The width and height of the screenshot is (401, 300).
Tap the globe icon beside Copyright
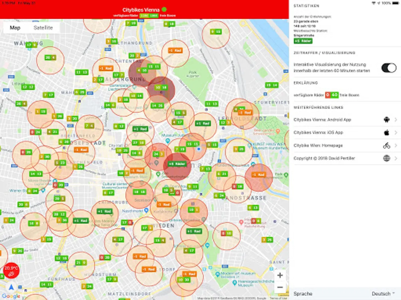pyautogui.click(x=387, y=158)
